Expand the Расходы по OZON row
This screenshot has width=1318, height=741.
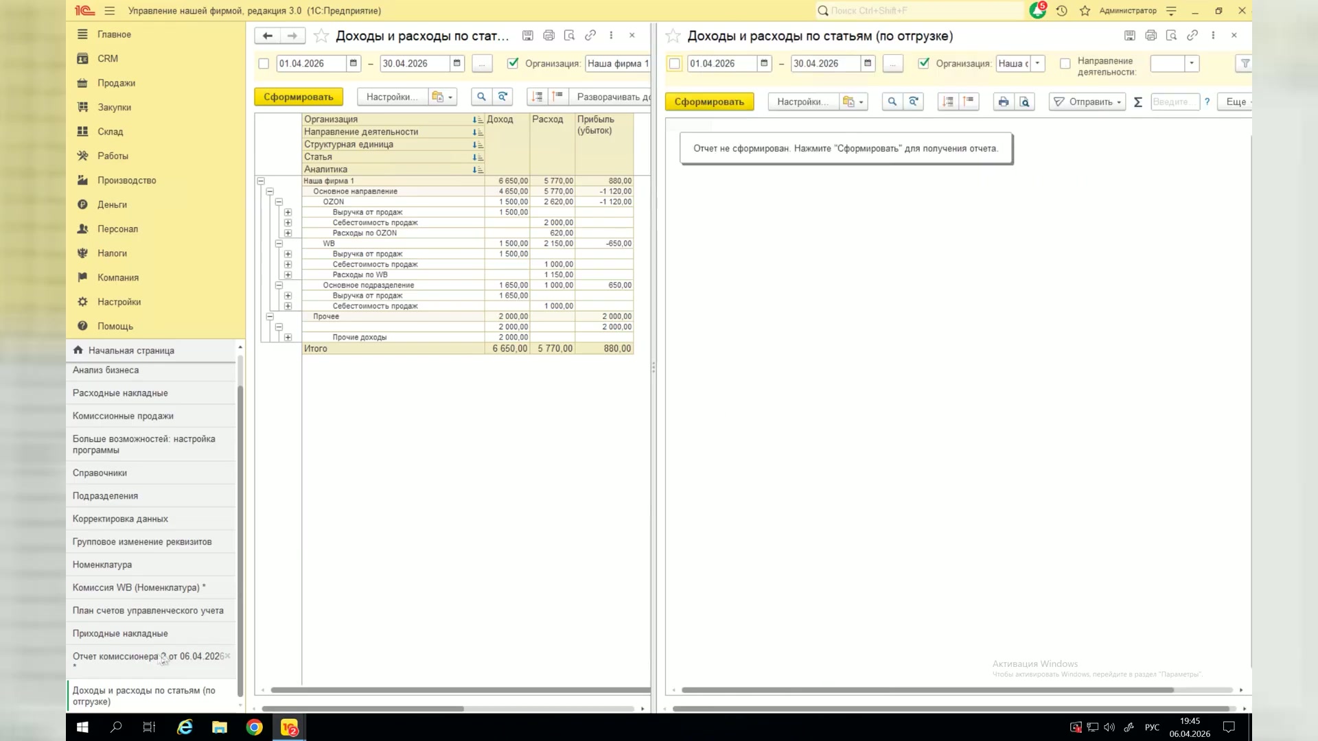click(288, 233)
